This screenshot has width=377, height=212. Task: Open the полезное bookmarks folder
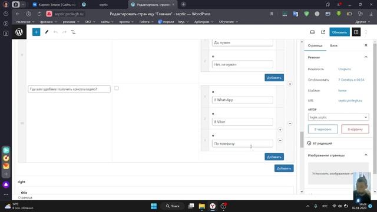(25, 22)
